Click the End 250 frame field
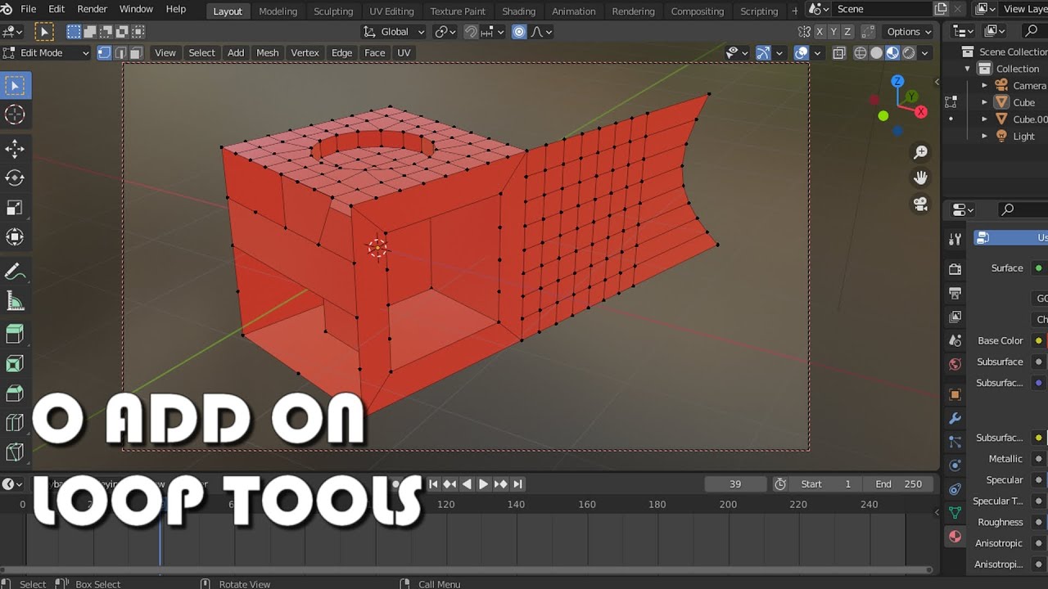 (899, 484)
